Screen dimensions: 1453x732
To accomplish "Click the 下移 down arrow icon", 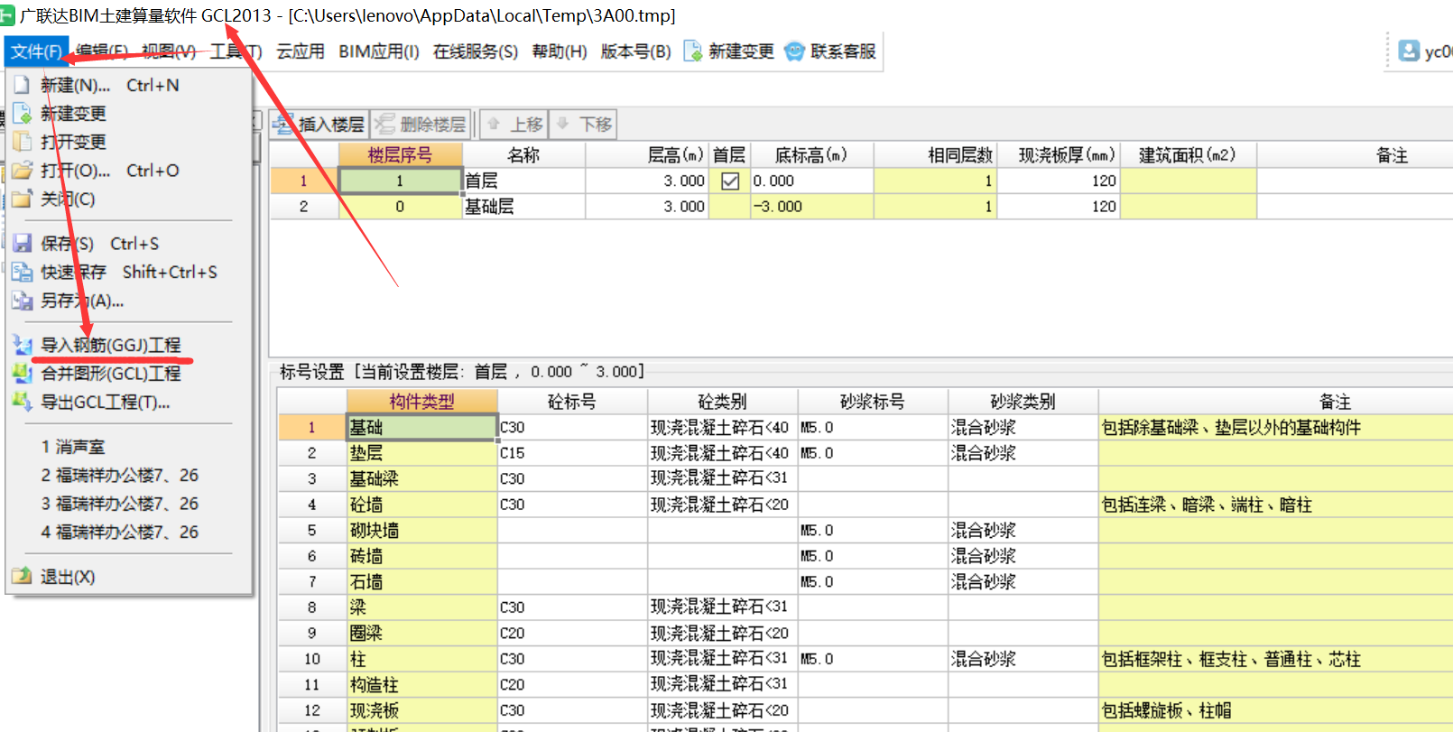I will [562, 124].
